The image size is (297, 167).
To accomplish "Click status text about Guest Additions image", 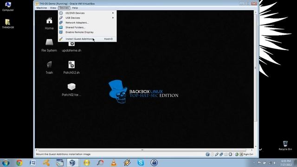I will coord(63,154).
